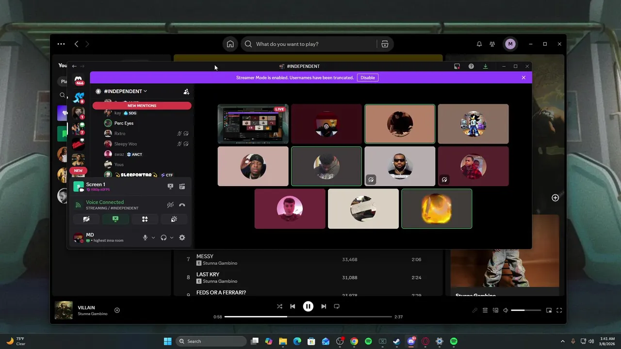Open headphone output options chevron
The width and height of the screenshot is (621, 349).
[172, 238]
